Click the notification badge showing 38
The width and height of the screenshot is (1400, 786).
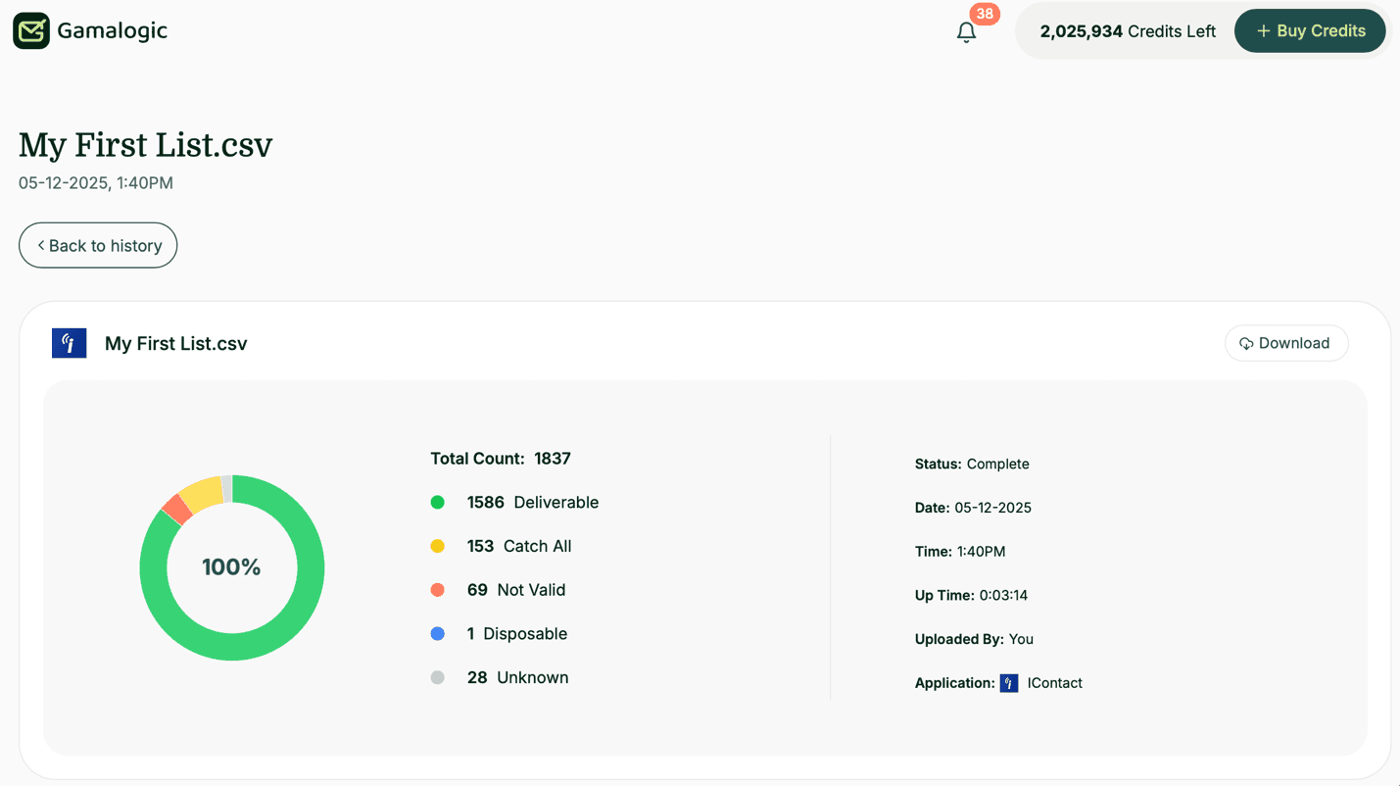click(984, 14)
